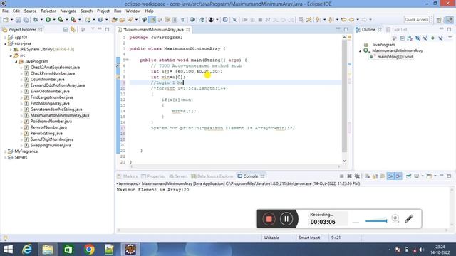Click Clear Console icon
Viewport: 456px width, 256px height.
tap(368, 176)
